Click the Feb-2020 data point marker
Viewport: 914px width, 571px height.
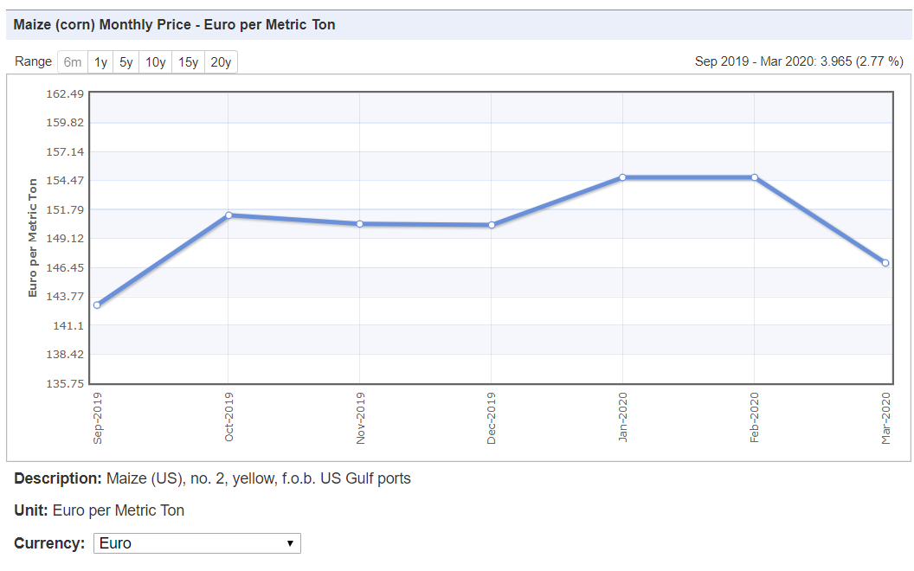[x=755, y=177]
